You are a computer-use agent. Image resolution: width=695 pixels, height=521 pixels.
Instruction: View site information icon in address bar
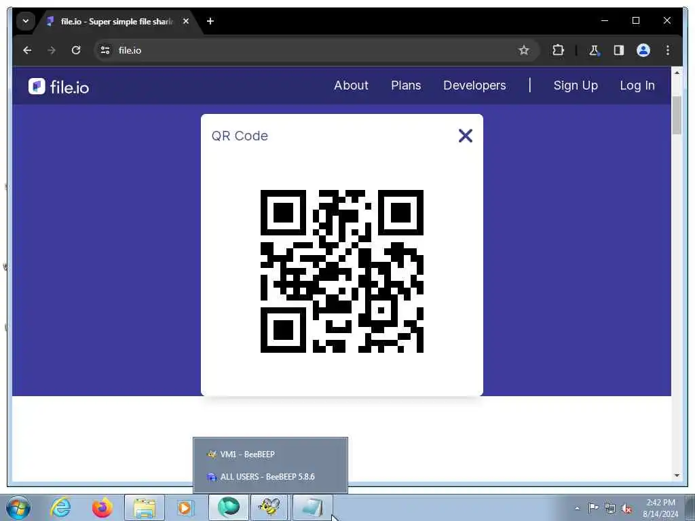tap(105, 50)
